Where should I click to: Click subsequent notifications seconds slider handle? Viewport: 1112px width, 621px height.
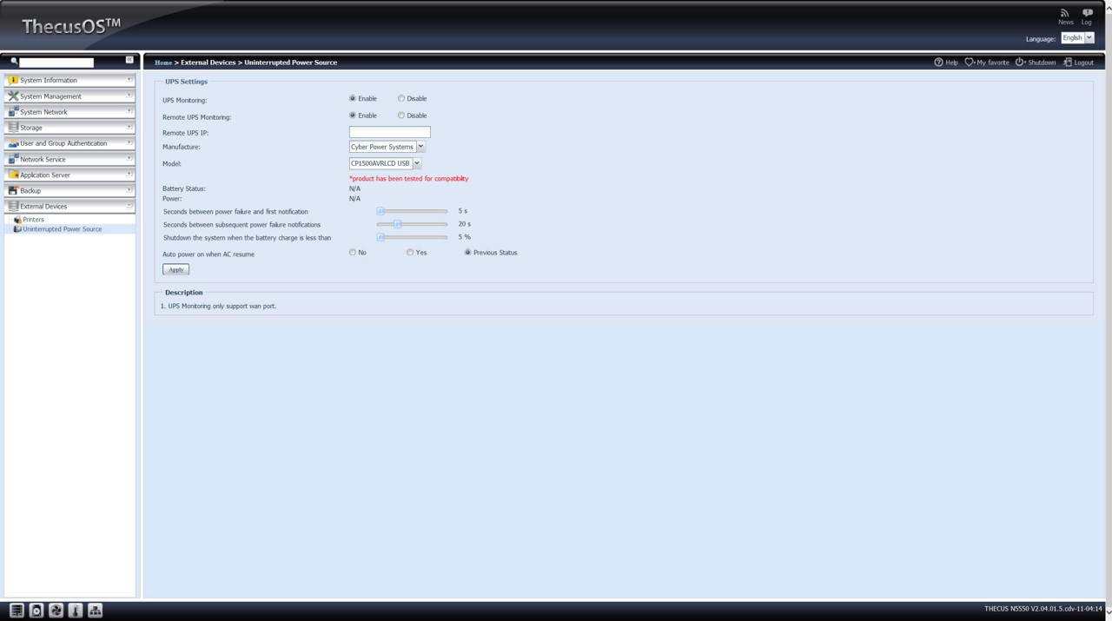(397, 224)
